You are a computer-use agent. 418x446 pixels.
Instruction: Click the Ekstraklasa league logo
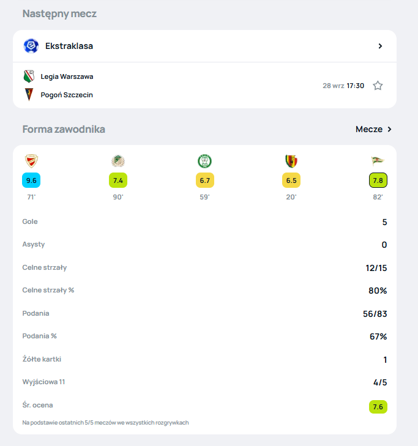[x=31, y=46]
